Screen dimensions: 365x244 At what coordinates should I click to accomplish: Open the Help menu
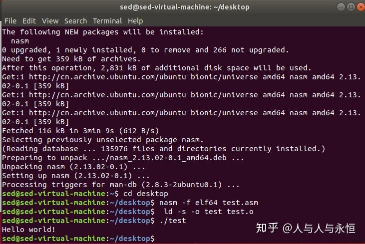[135, 21]
